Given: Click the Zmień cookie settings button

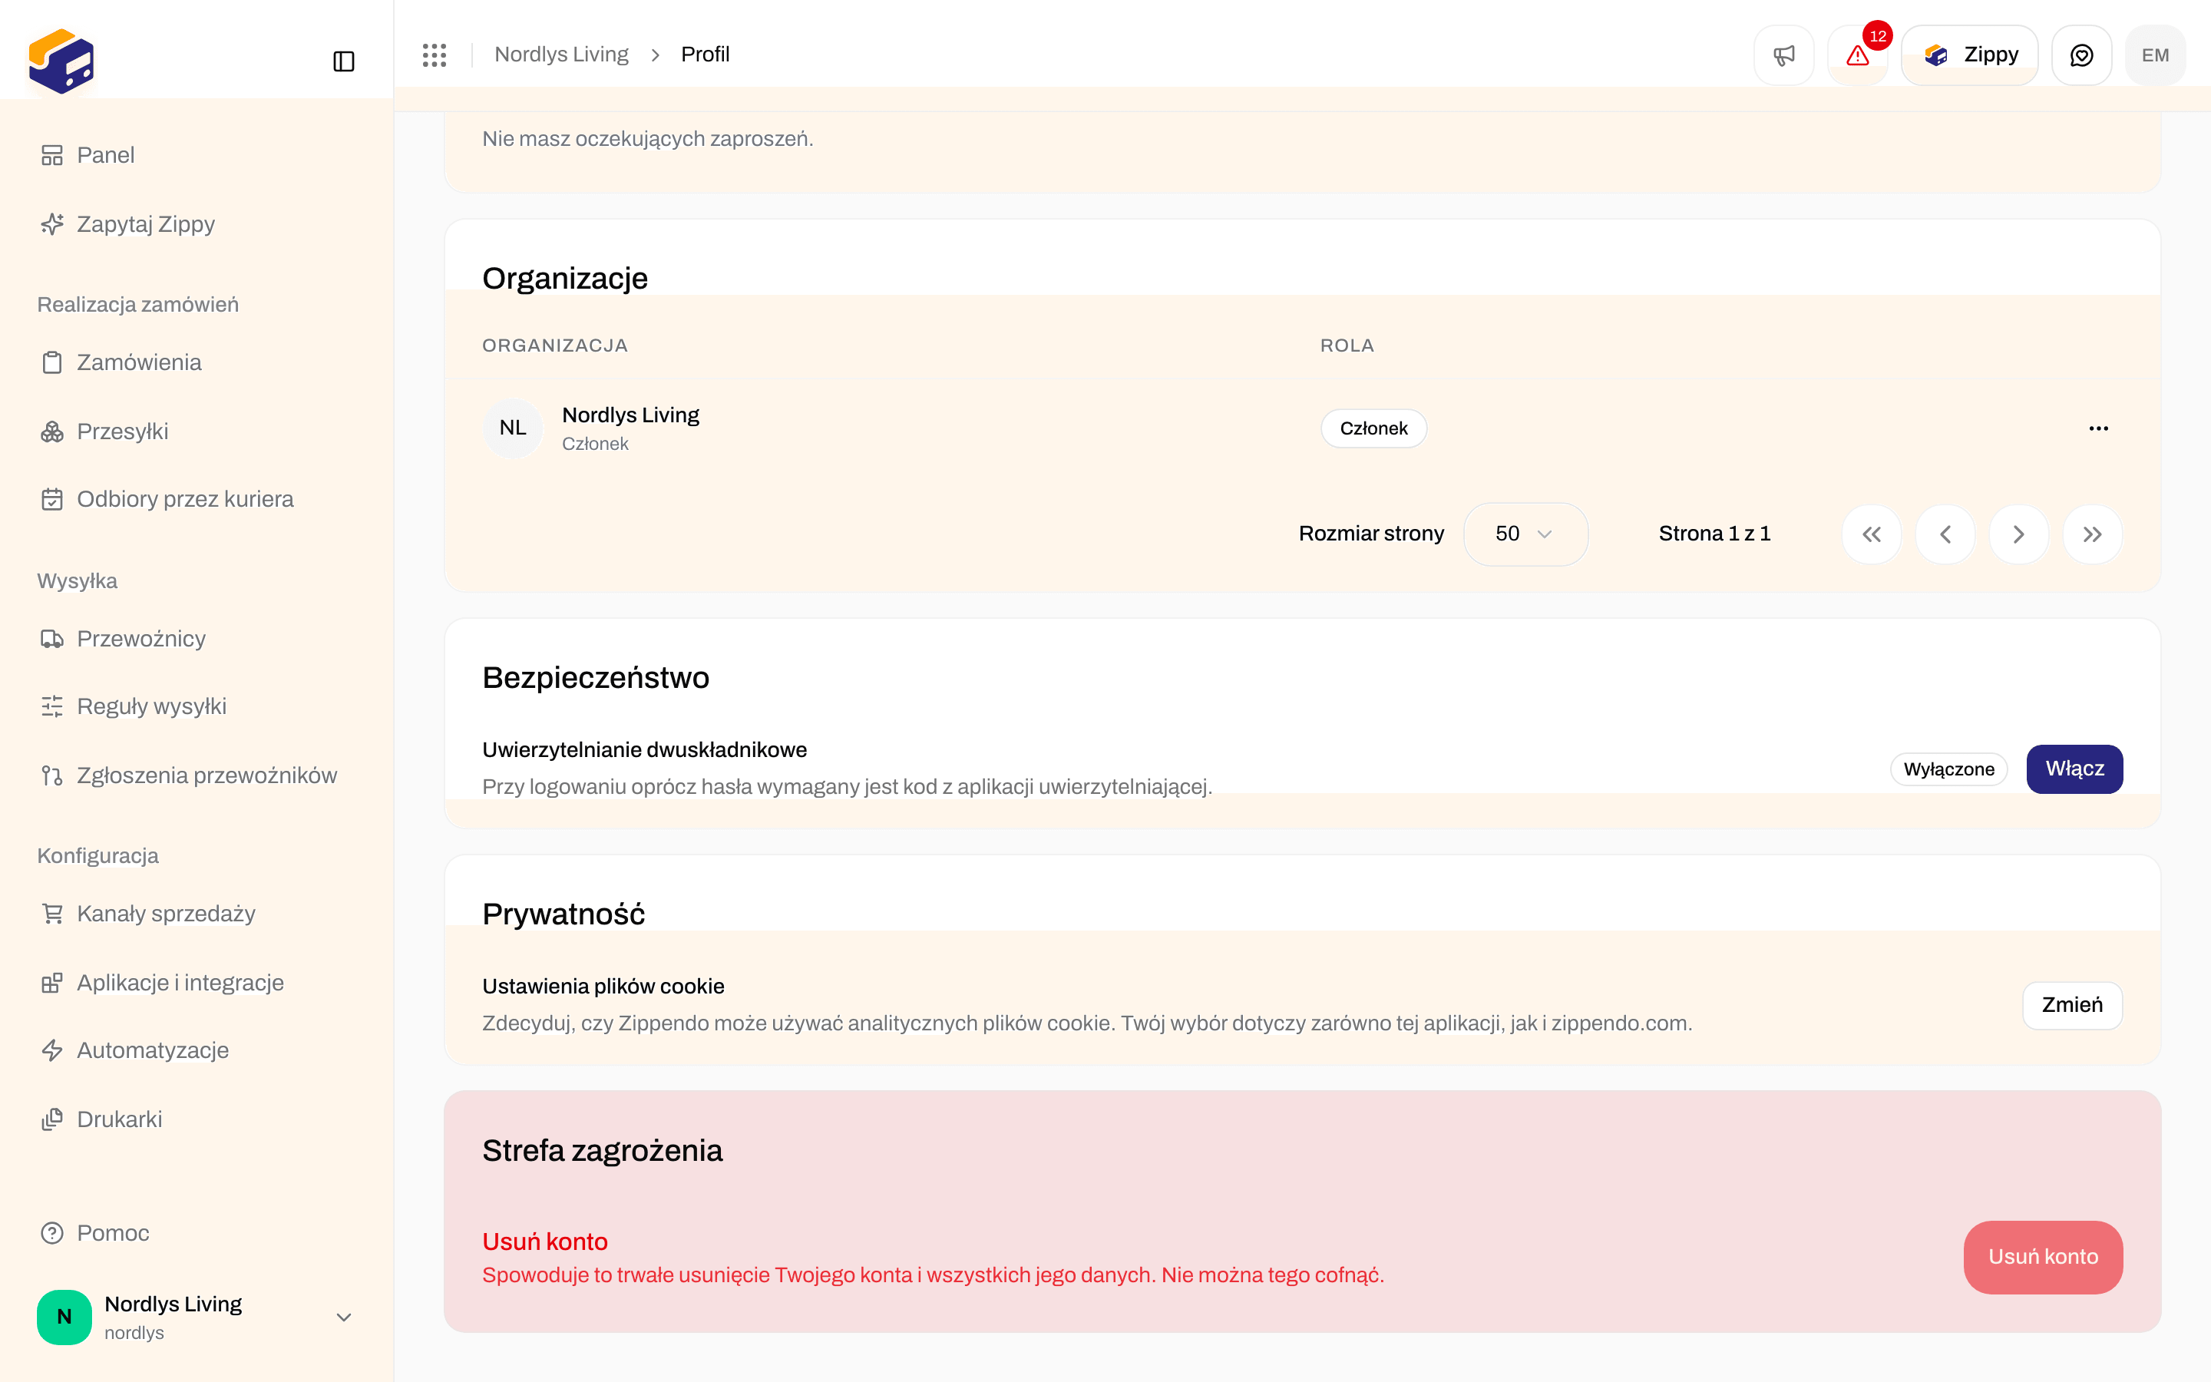Looking at the screenshot, I should (x=2072, y=1004).
